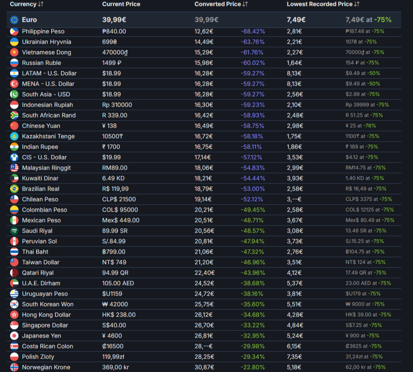Click the Polish Zloty flag icon
Image resolution: width=413 pixels, height=372 pixels.
14,357
